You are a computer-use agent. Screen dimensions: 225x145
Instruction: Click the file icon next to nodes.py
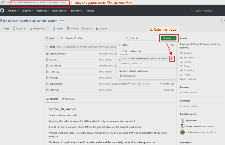tap(47, 78)
